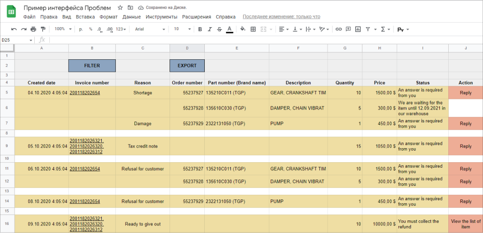Expand the font size dropdown
The image size is (483, 233).
[x=180, y=29]
